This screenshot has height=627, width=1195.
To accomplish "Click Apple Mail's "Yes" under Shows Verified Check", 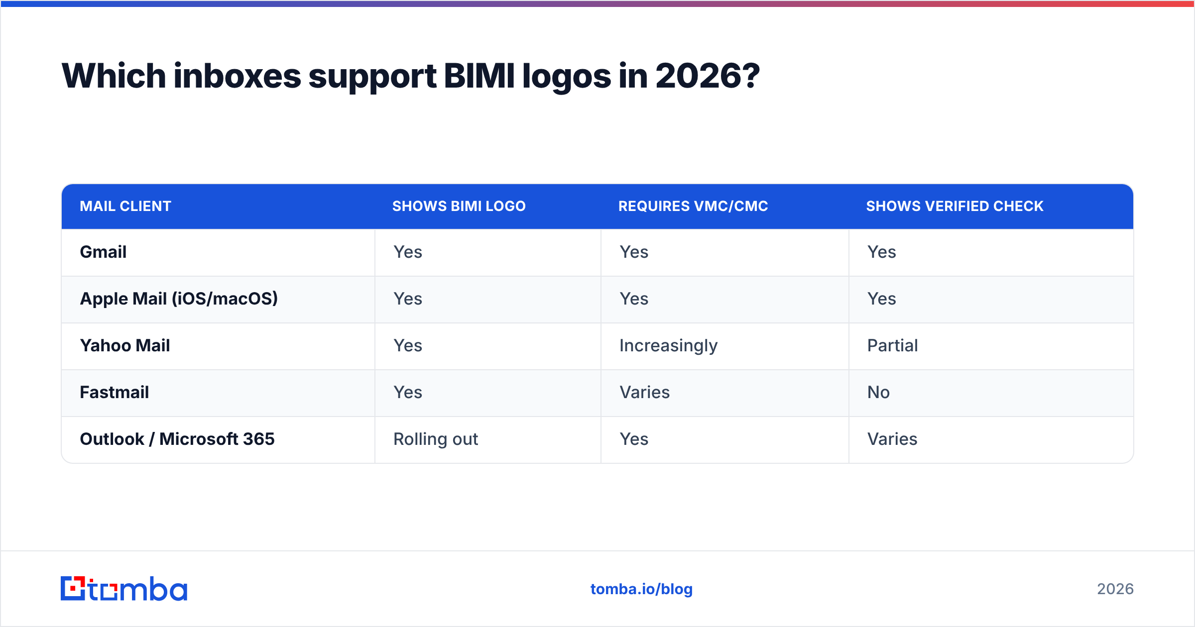I will click(882, 299).
